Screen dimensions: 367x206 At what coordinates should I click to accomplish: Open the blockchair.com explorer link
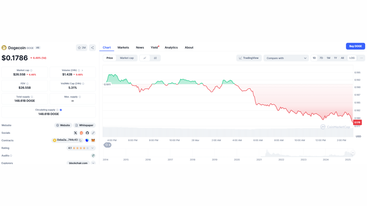78,163
